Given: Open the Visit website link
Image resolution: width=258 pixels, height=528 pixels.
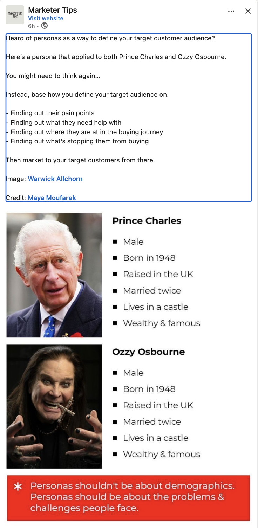Looking at the screenshot, I should (x=46, y=18).
